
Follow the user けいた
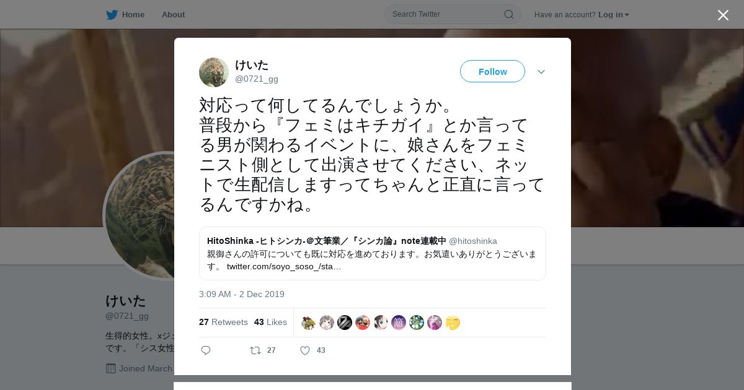[492, 71]
